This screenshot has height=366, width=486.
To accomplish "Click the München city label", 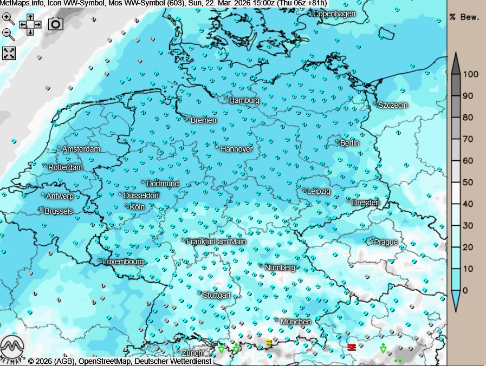I will point(295,322).
